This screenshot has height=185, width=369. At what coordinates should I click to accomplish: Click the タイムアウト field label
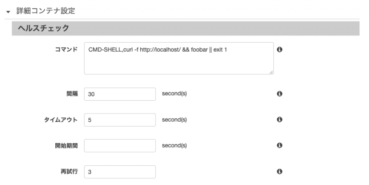(x=61, y=120)
